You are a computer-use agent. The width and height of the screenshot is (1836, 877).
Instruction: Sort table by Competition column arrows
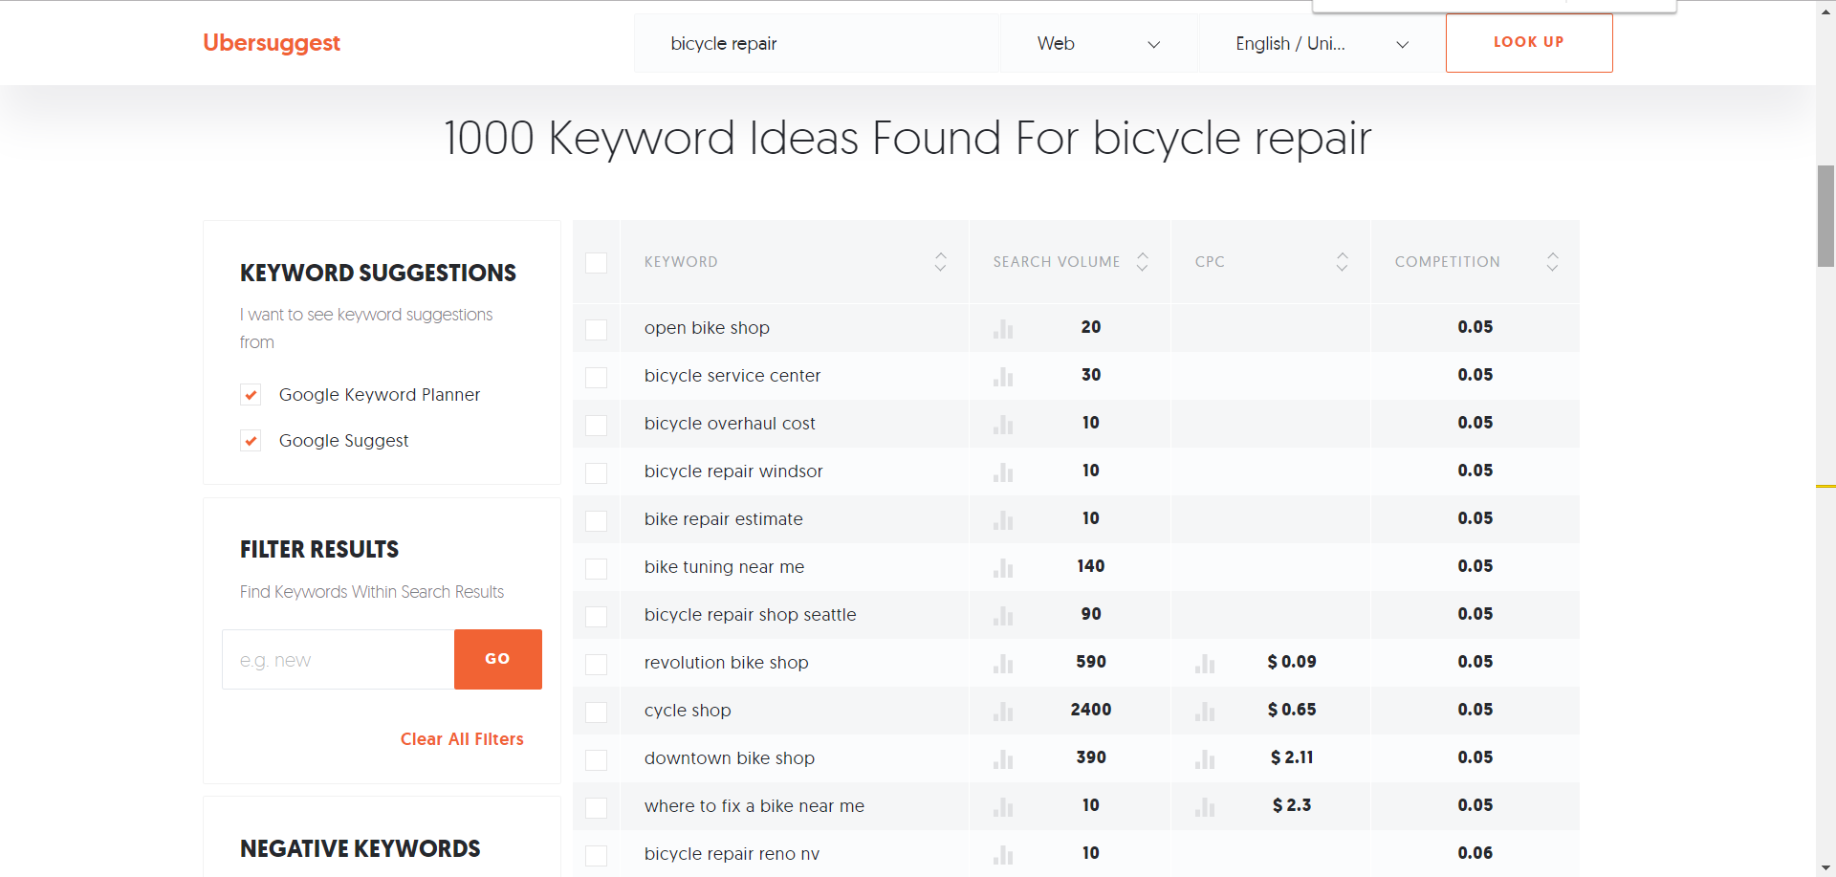(1553, 262)
